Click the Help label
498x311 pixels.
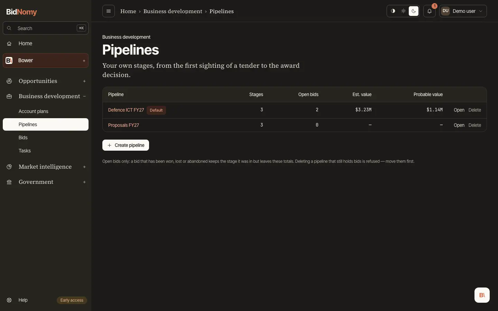pyautogui.click(x=23, y=300)
